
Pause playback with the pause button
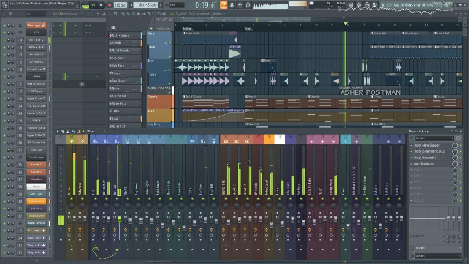(94, 5)
